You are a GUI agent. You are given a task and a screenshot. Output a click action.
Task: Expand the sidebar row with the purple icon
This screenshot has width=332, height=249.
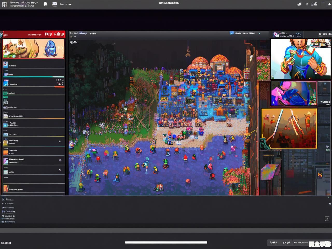[34, 161]
